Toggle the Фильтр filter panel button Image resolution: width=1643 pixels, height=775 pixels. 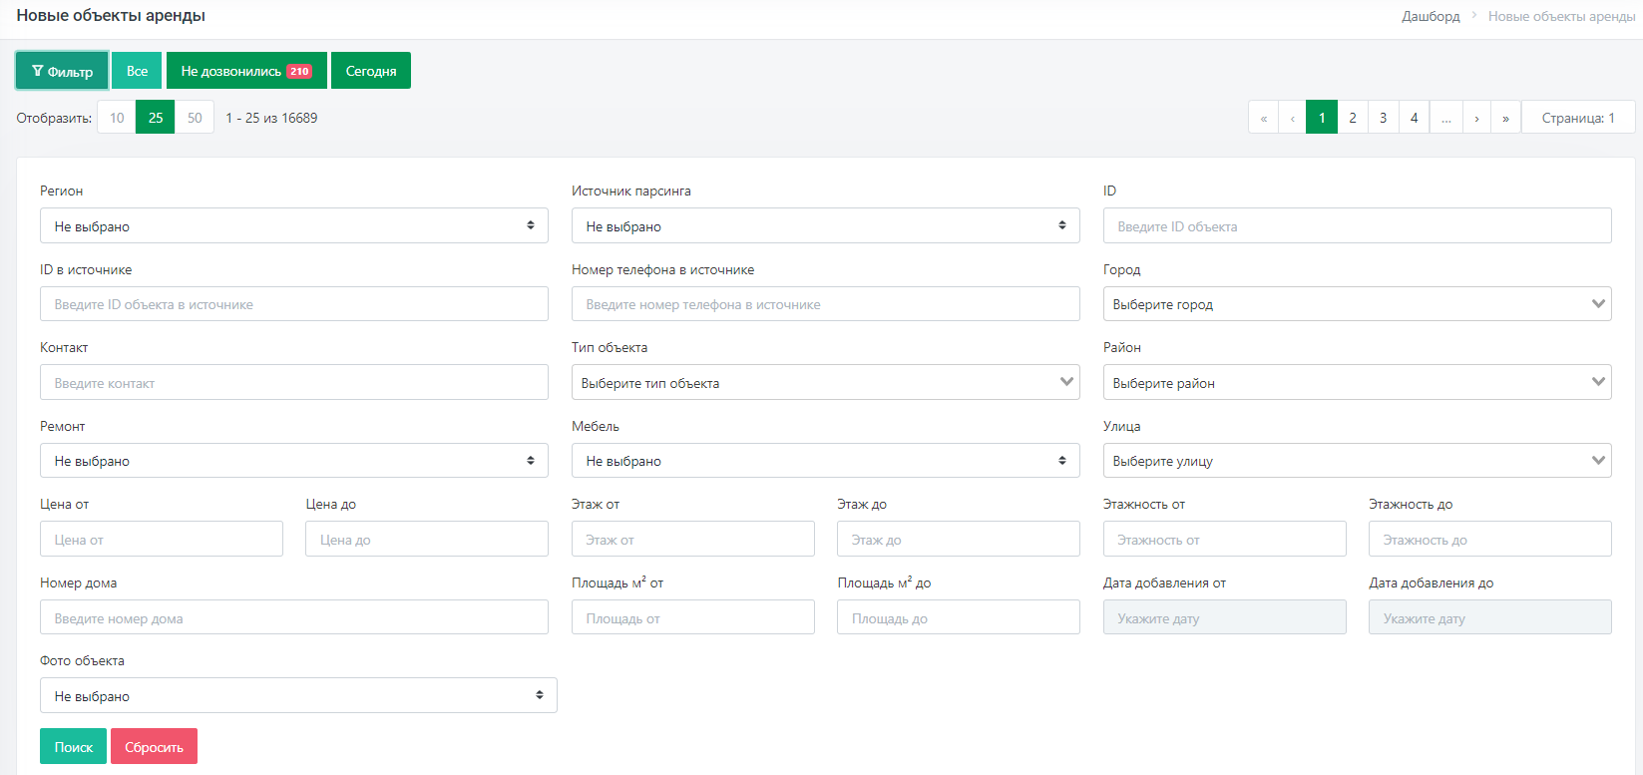pyautogui.click(x=62, y=71)
